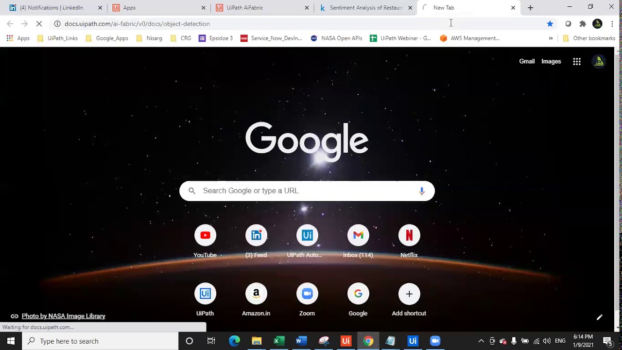
Task: Switch to the Apps browser tab
Action: [x=158, y=8]
